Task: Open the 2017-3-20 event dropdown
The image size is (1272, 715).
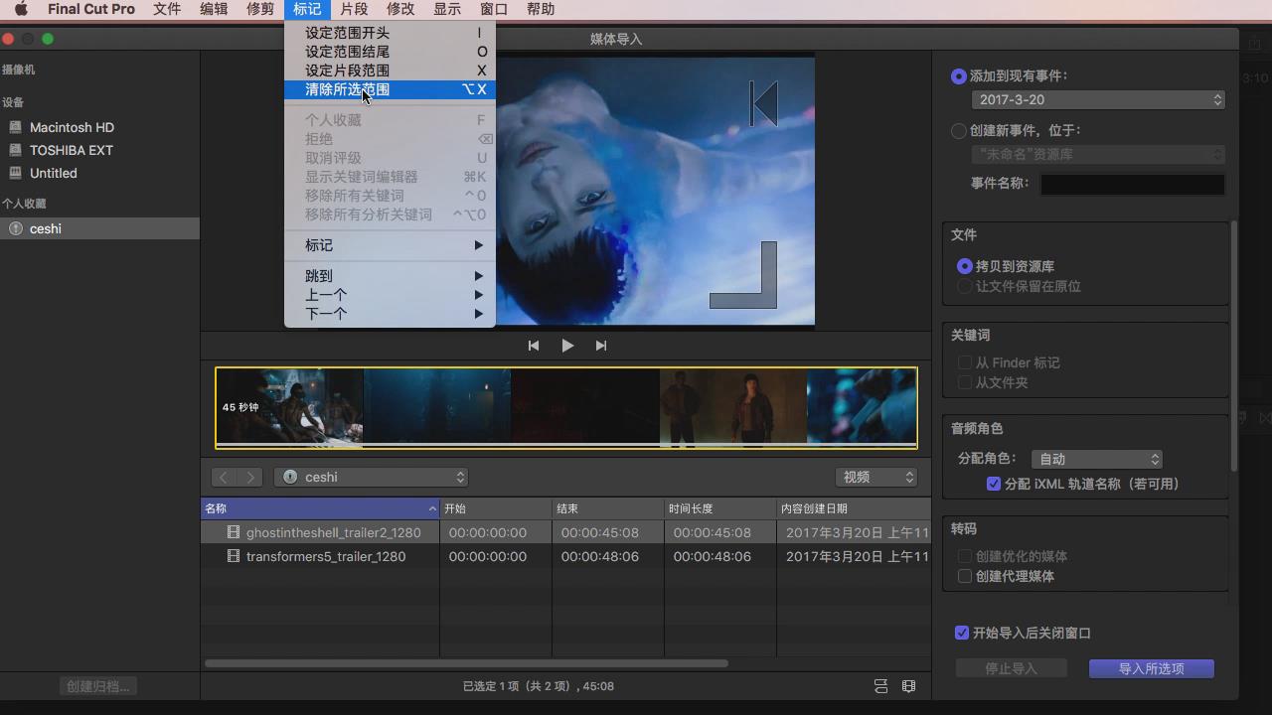Action: (1098, 100)
